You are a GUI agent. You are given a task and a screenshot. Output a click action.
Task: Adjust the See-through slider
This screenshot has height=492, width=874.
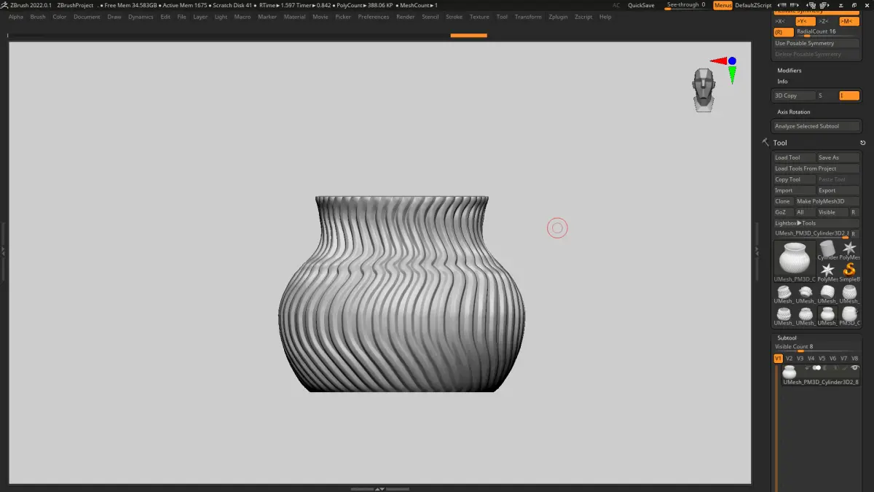pyautogui.click(x=685, y=5)
